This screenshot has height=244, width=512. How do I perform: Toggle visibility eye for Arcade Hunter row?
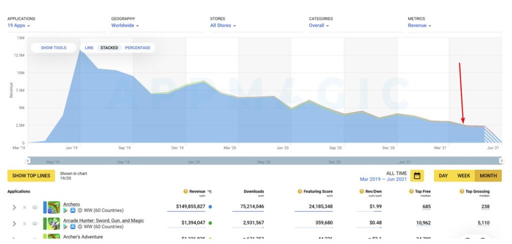(x=34, y=223)
